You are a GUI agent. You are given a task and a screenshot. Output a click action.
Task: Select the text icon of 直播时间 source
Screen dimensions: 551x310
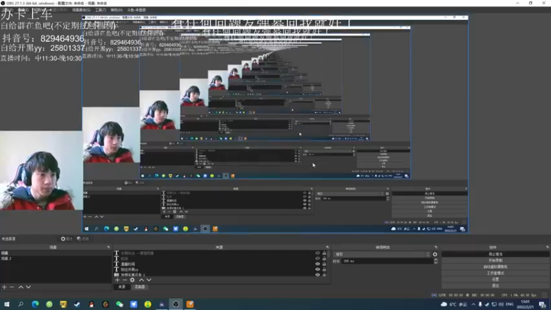(x=116, y=264)
